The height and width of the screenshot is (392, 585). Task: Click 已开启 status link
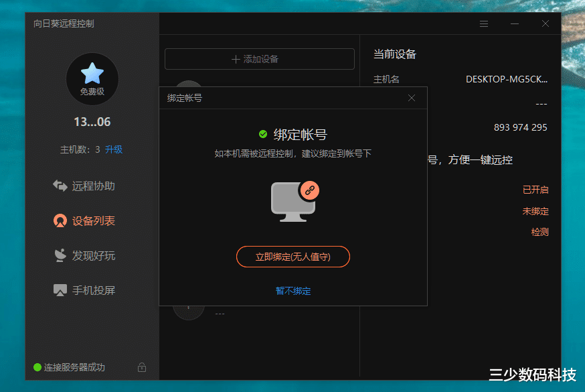(535, 190)
